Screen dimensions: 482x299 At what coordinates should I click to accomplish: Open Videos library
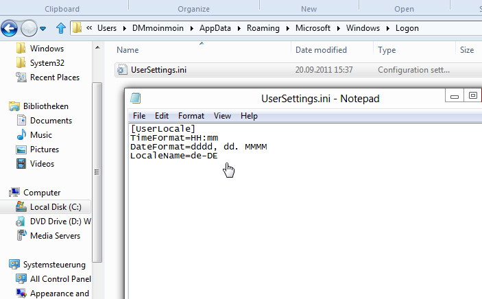click(42, 164)
